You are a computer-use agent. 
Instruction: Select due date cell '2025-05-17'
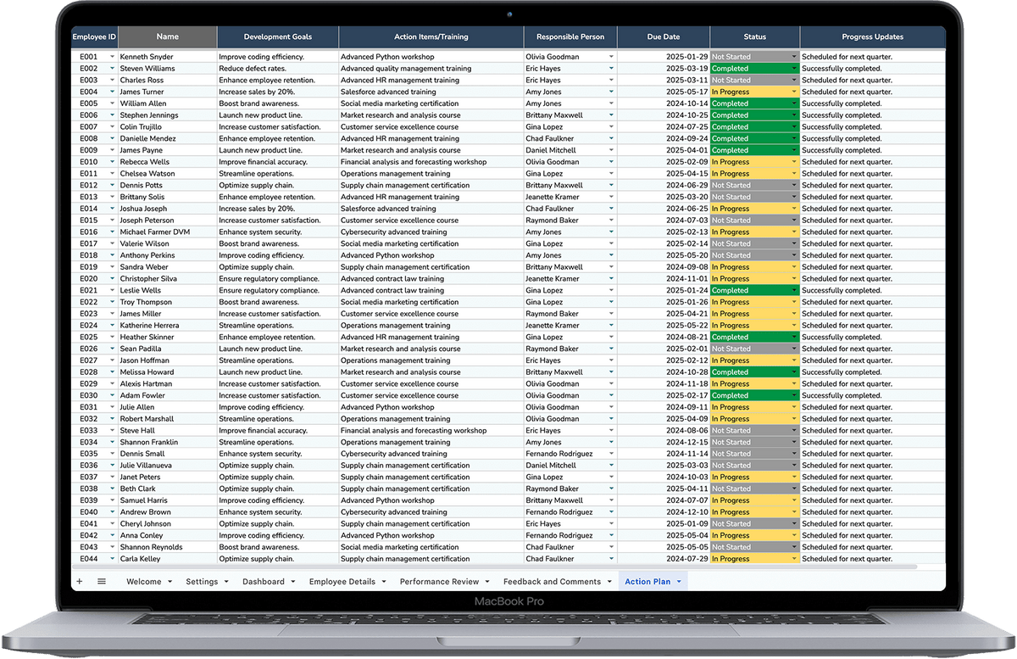point(664,92)
